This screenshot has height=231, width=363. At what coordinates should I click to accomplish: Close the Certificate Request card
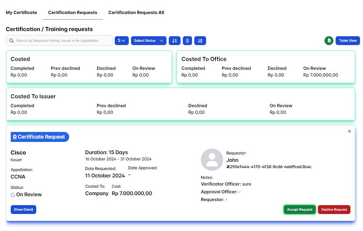(349, 131)
